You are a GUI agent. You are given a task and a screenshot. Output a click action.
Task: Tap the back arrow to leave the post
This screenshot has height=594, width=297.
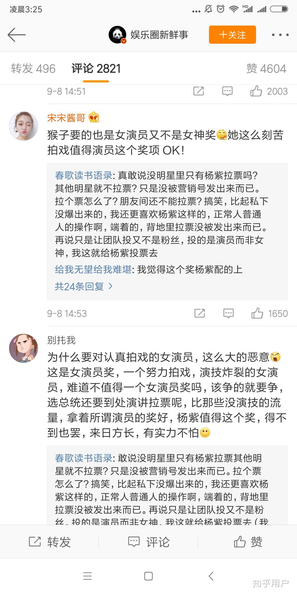(x=16, y=35)
